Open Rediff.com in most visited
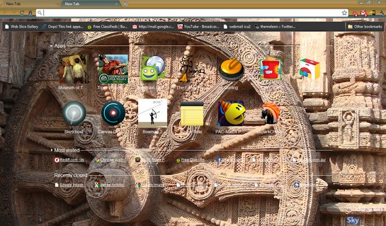 coord(69,160)
